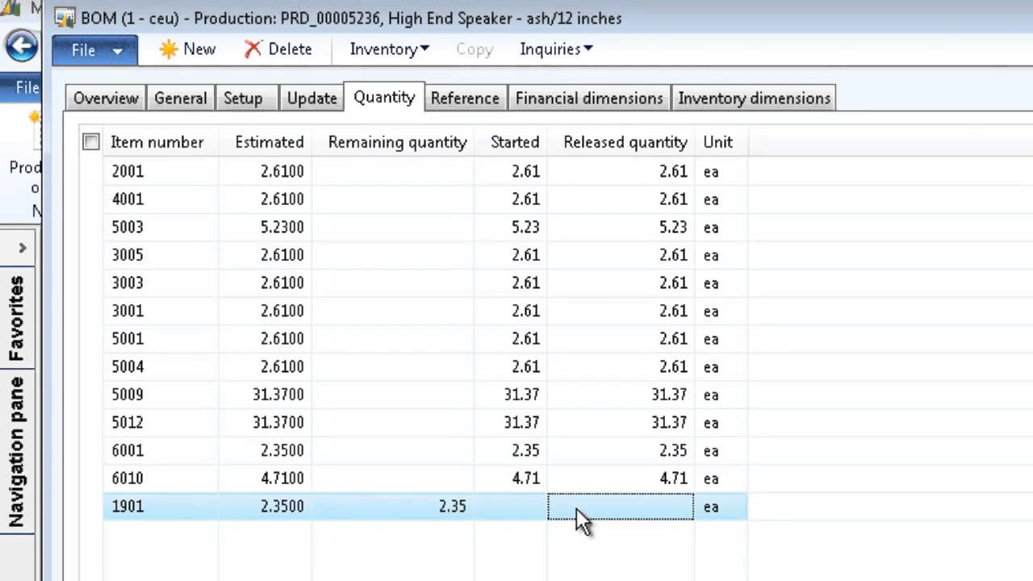Image resolution: width=1033 pixels, height=581 pixels.
Task: Open the Inventory dimensions tab
Action: coord(754,98)
